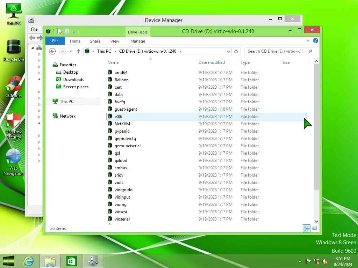Select the qemupciserial folder name
The width and height of the screenshot is (358, 268).
click(x=127, y=146)
